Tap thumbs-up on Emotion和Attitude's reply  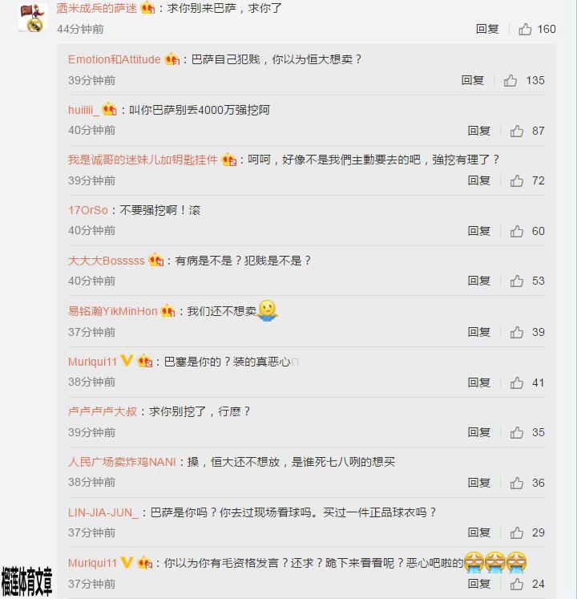coord(510,80)
